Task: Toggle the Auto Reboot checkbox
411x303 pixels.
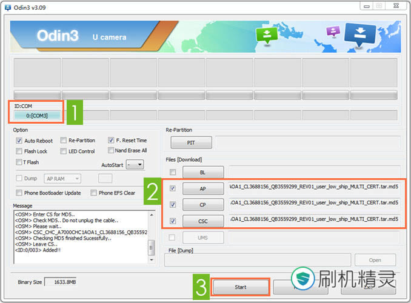Action: click(x=20, y=141)
